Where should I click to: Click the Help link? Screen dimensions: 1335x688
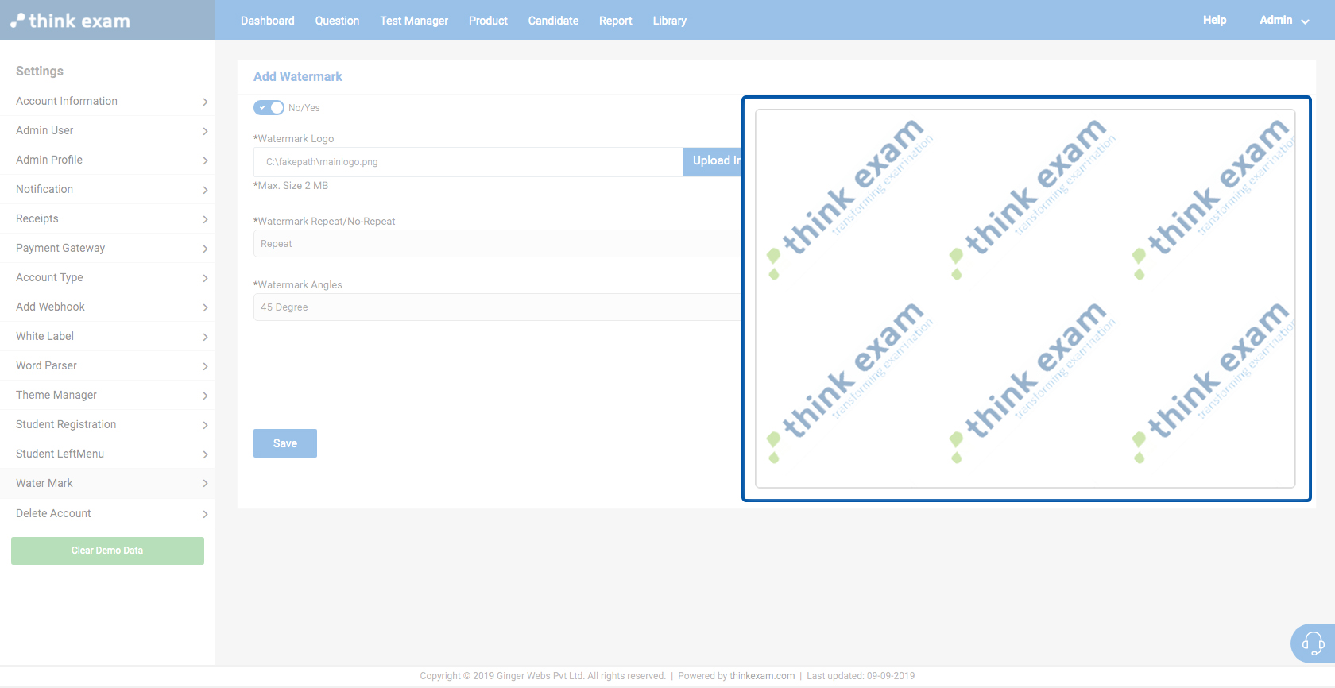(1214, 20)
